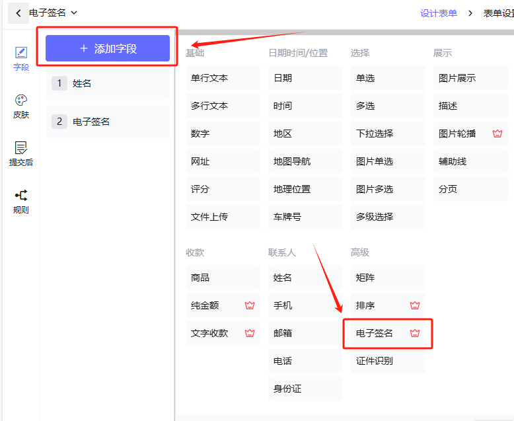The height and width of the screenshot is (421, 514).
Task: Click the crown icon beside 图片轮播
Action: [497, 134]
